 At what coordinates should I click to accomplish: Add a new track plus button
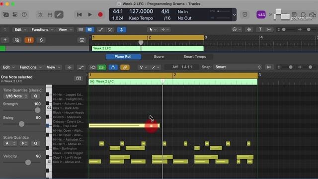pos(5,40)
